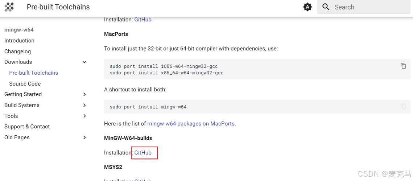Screen dimensions: 413x181
Task: Open Tools sidebar item
Action: [11, 116]
